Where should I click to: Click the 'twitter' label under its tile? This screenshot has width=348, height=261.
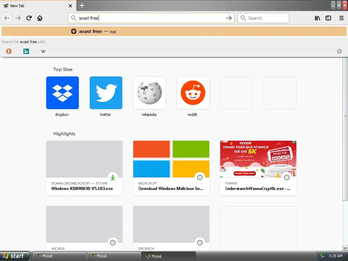(x=105, y=115)
